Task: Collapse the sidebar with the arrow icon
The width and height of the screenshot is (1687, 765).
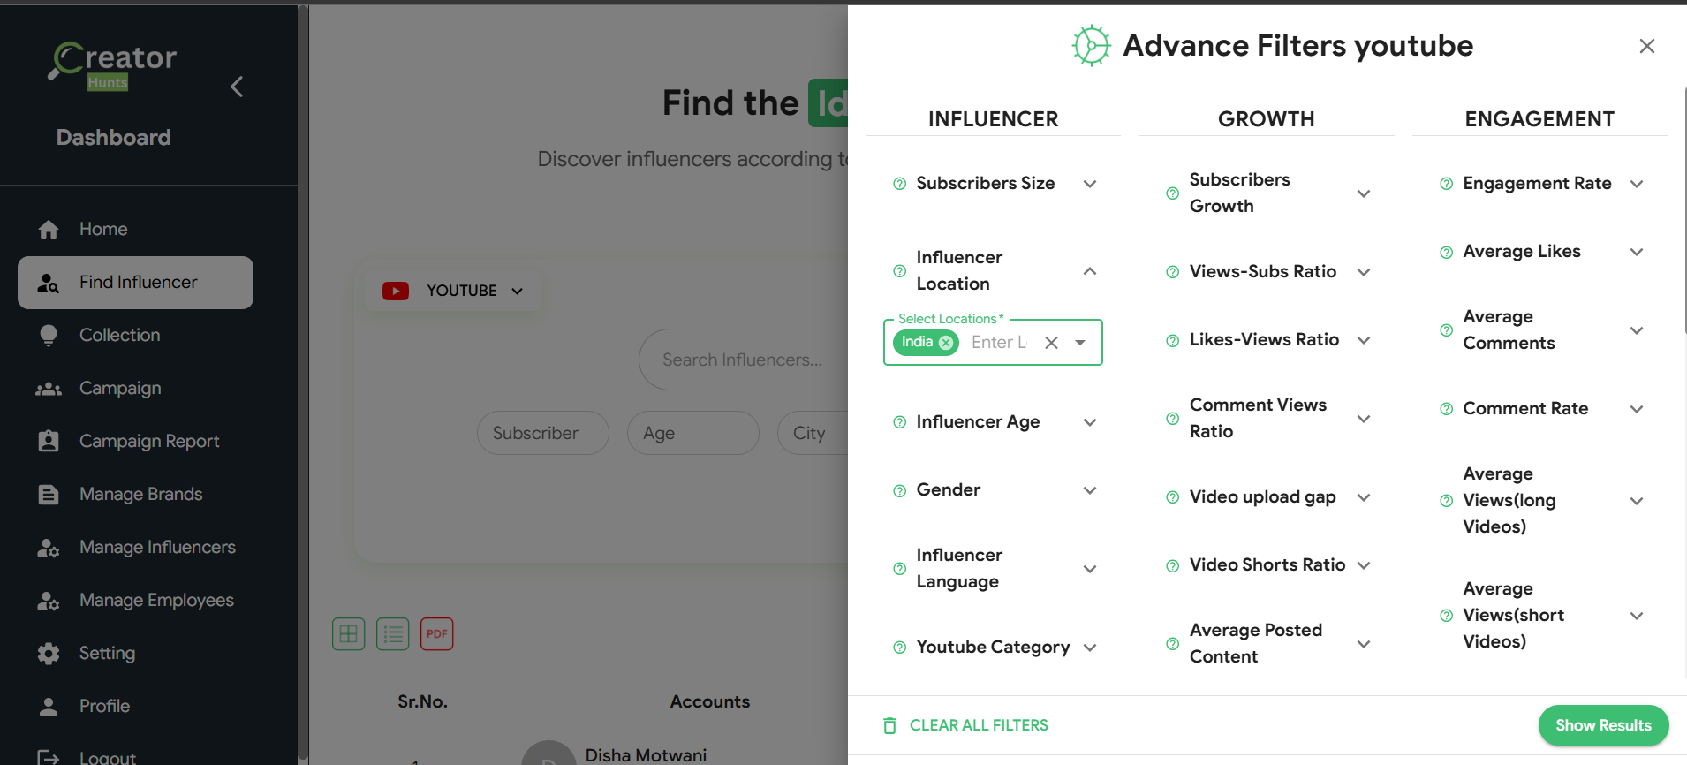Action: coord(237,87)
